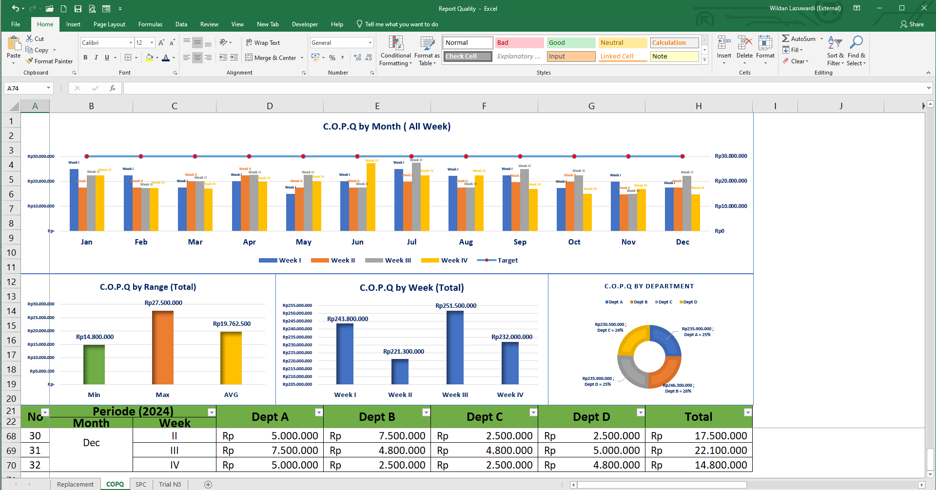
Task: Open the Page Layout ribbon tab
Action: tap(109, 24)
